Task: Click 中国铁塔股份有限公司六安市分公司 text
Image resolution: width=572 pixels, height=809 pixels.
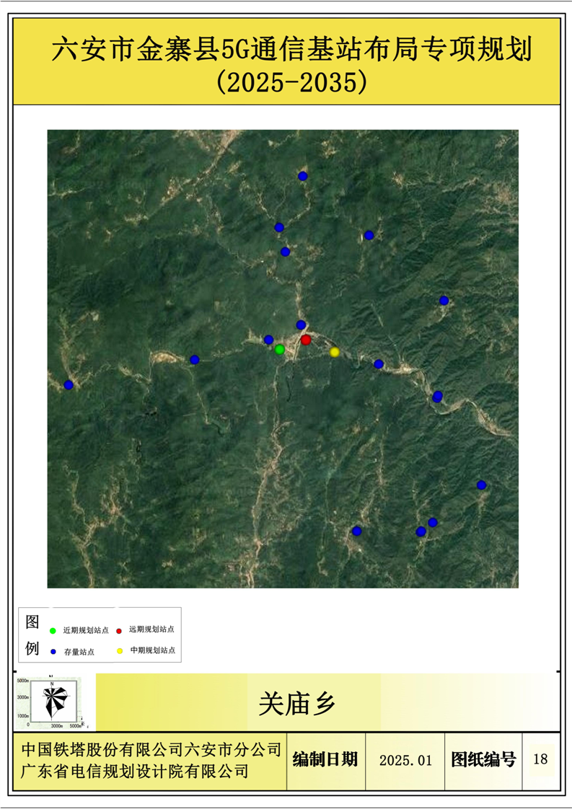Action: 151,750
